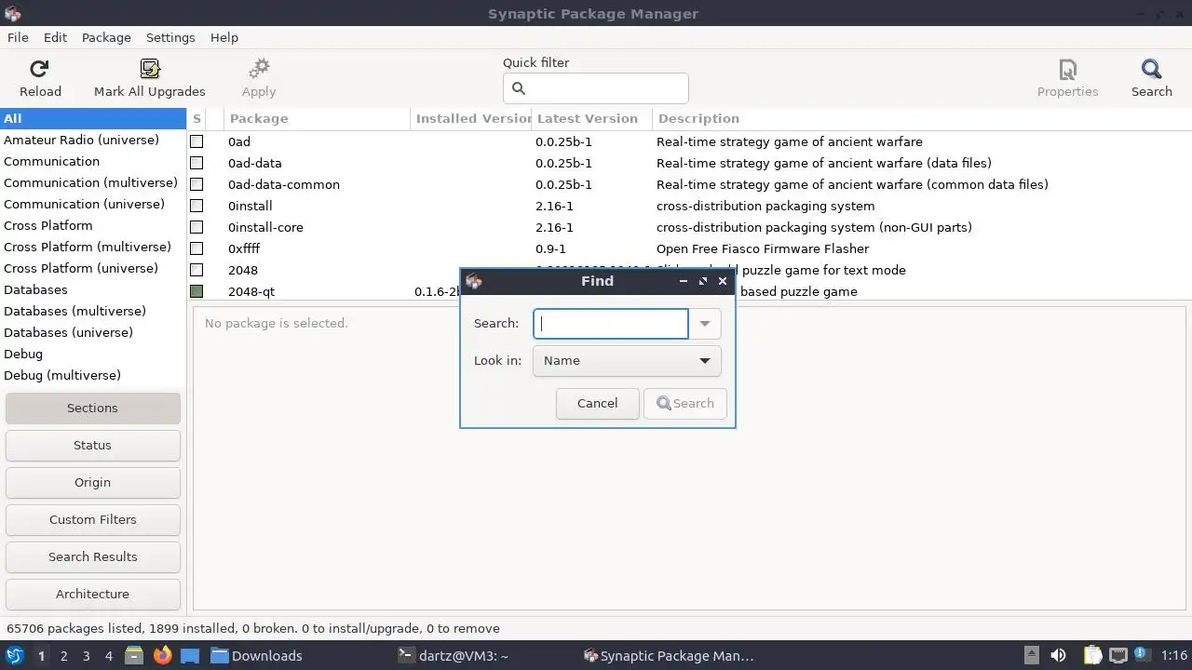Select Cross Platform (universe) section
The width and height of the screenshot is (1192, 670).
93,268
